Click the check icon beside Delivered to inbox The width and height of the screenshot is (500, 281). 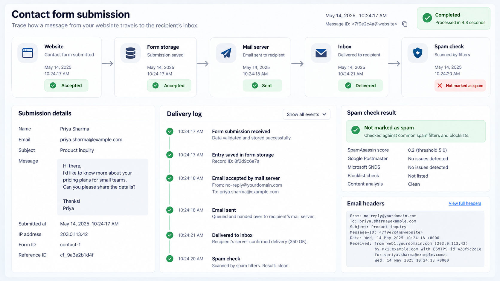point(170,235)
